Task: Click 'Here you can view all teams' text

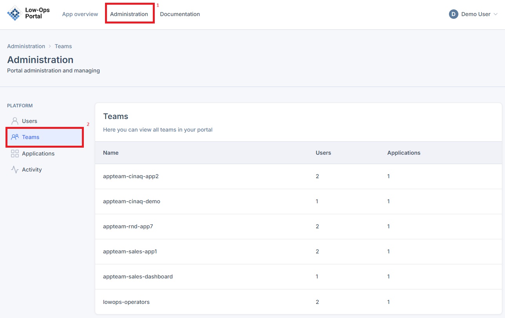Action: click(157, 130)
